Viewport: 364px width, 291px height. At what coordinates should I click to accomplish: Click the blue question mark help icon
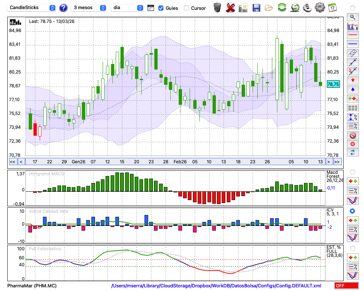coord(63,8)
